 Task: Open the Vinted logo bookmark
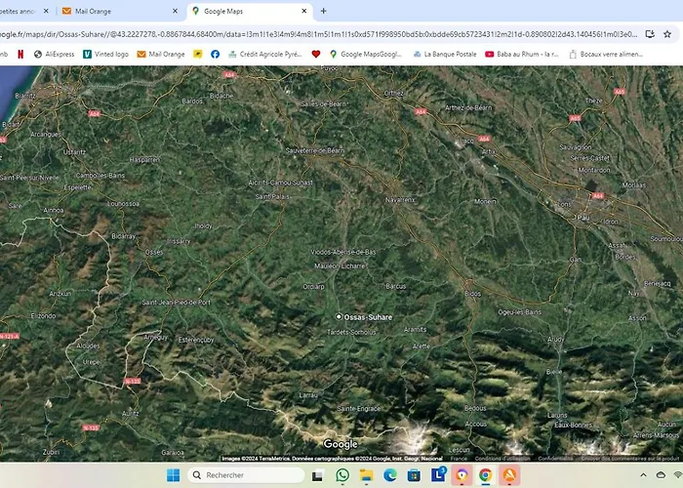coord(105,54)
